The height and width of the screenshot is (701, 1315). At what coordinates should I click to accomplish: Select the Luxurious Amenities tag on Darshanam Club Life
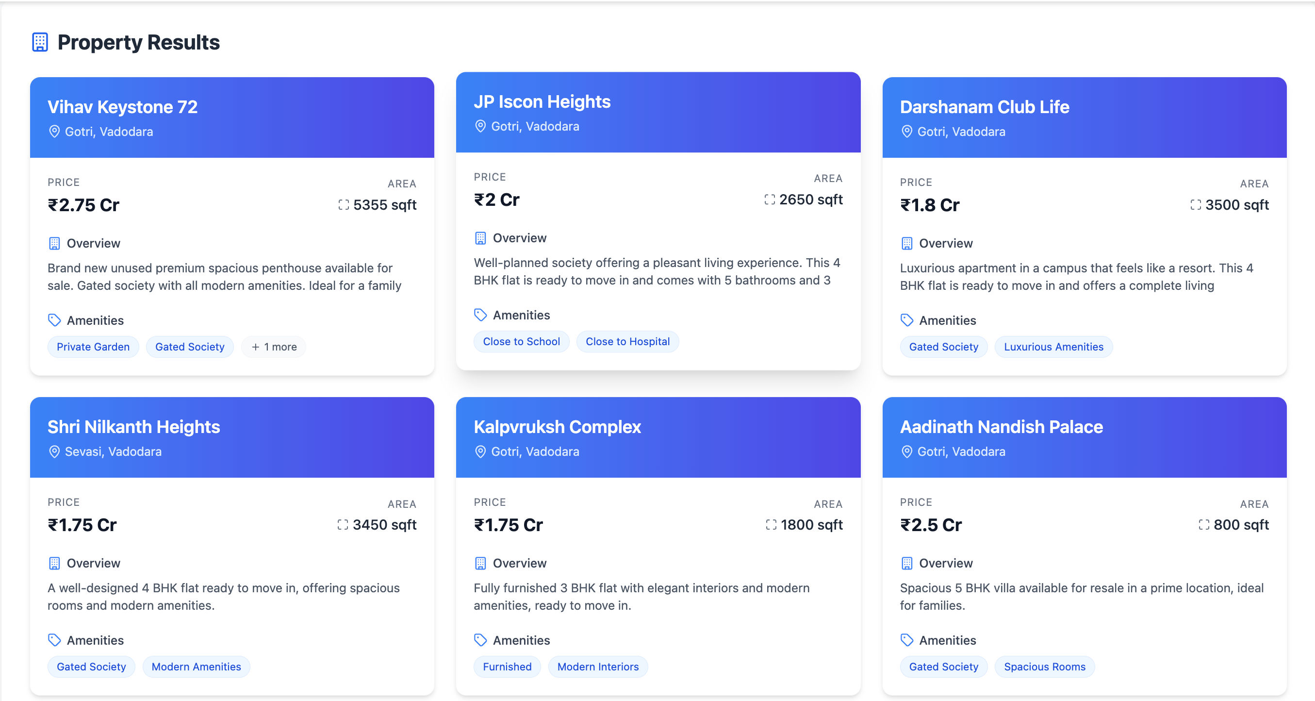(x=1053, y=347)
